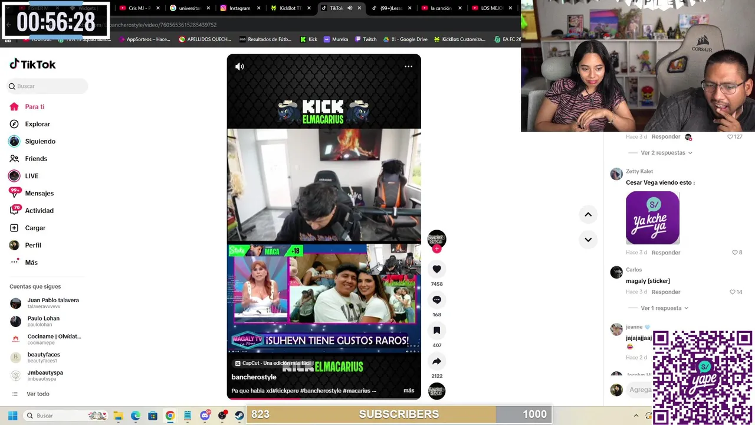Open the bancherostyle username on the video
Image resolution: width=755 pixels, height=425 pixels.
254,377
